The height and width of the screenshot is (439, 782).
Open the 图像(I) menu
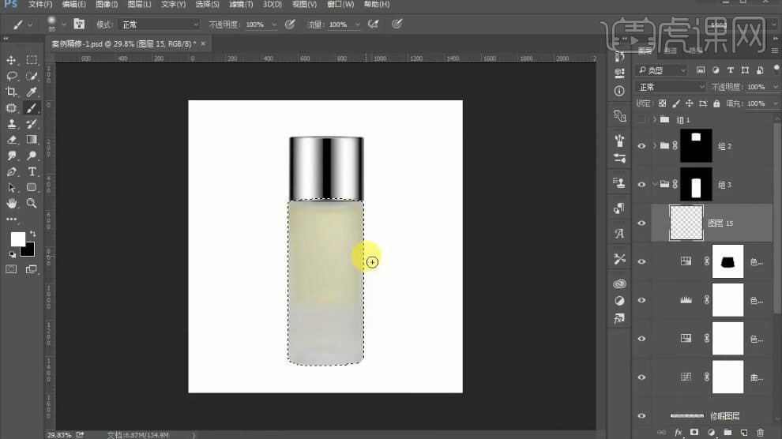coord(107,5)
